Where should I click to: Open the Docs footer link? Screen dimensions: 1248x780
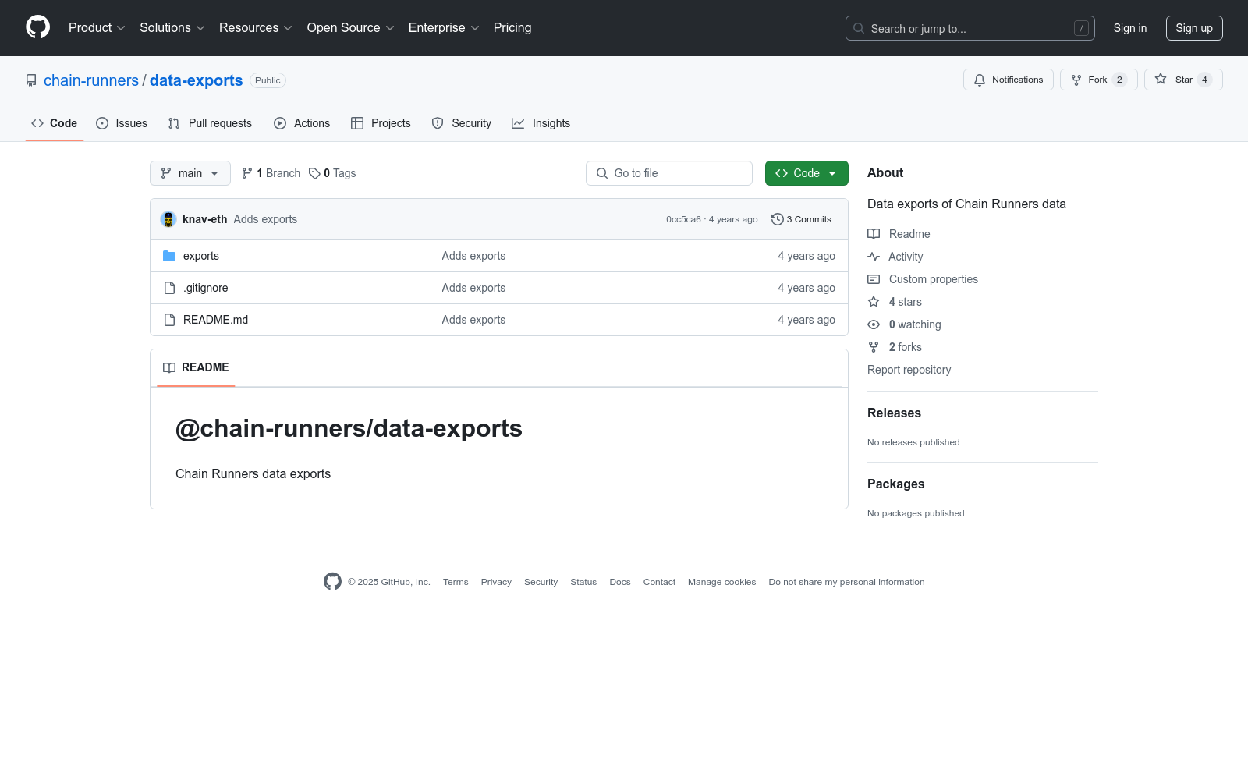[620, 582]
